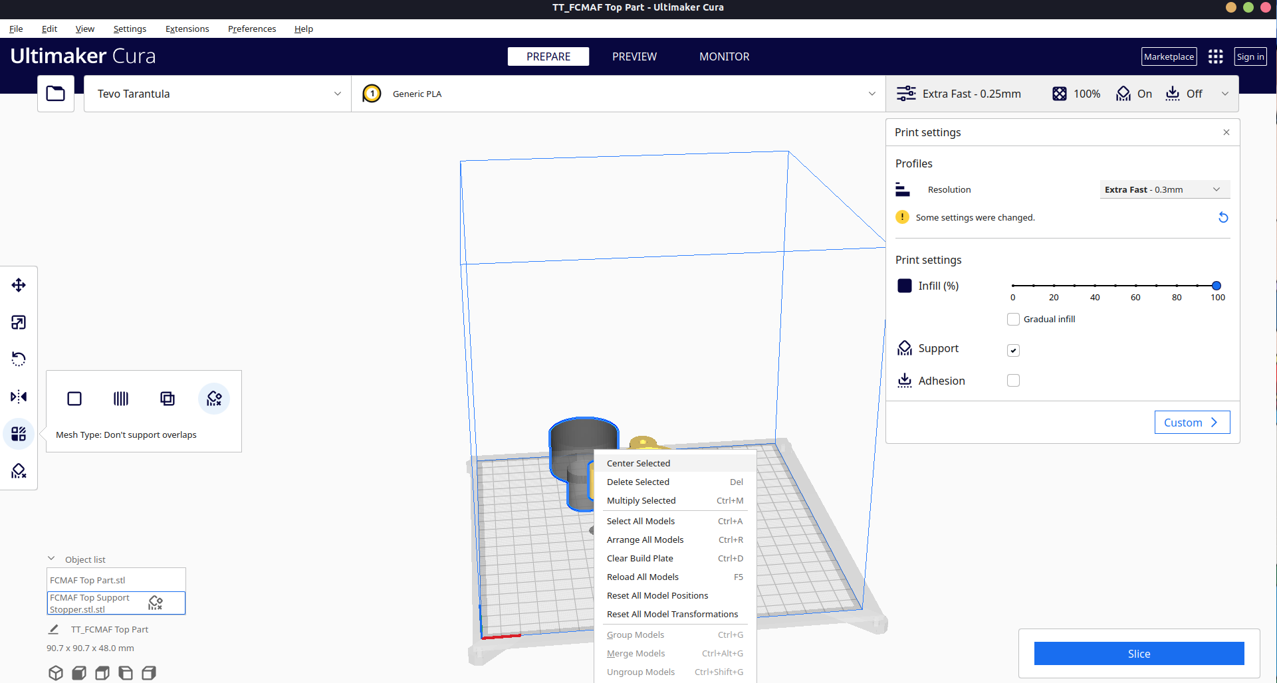Image resolution: width=1277 pixels, height=683 pixels.
Task: Select the Support Blocker tool
Action: click(x=19, y=471)
